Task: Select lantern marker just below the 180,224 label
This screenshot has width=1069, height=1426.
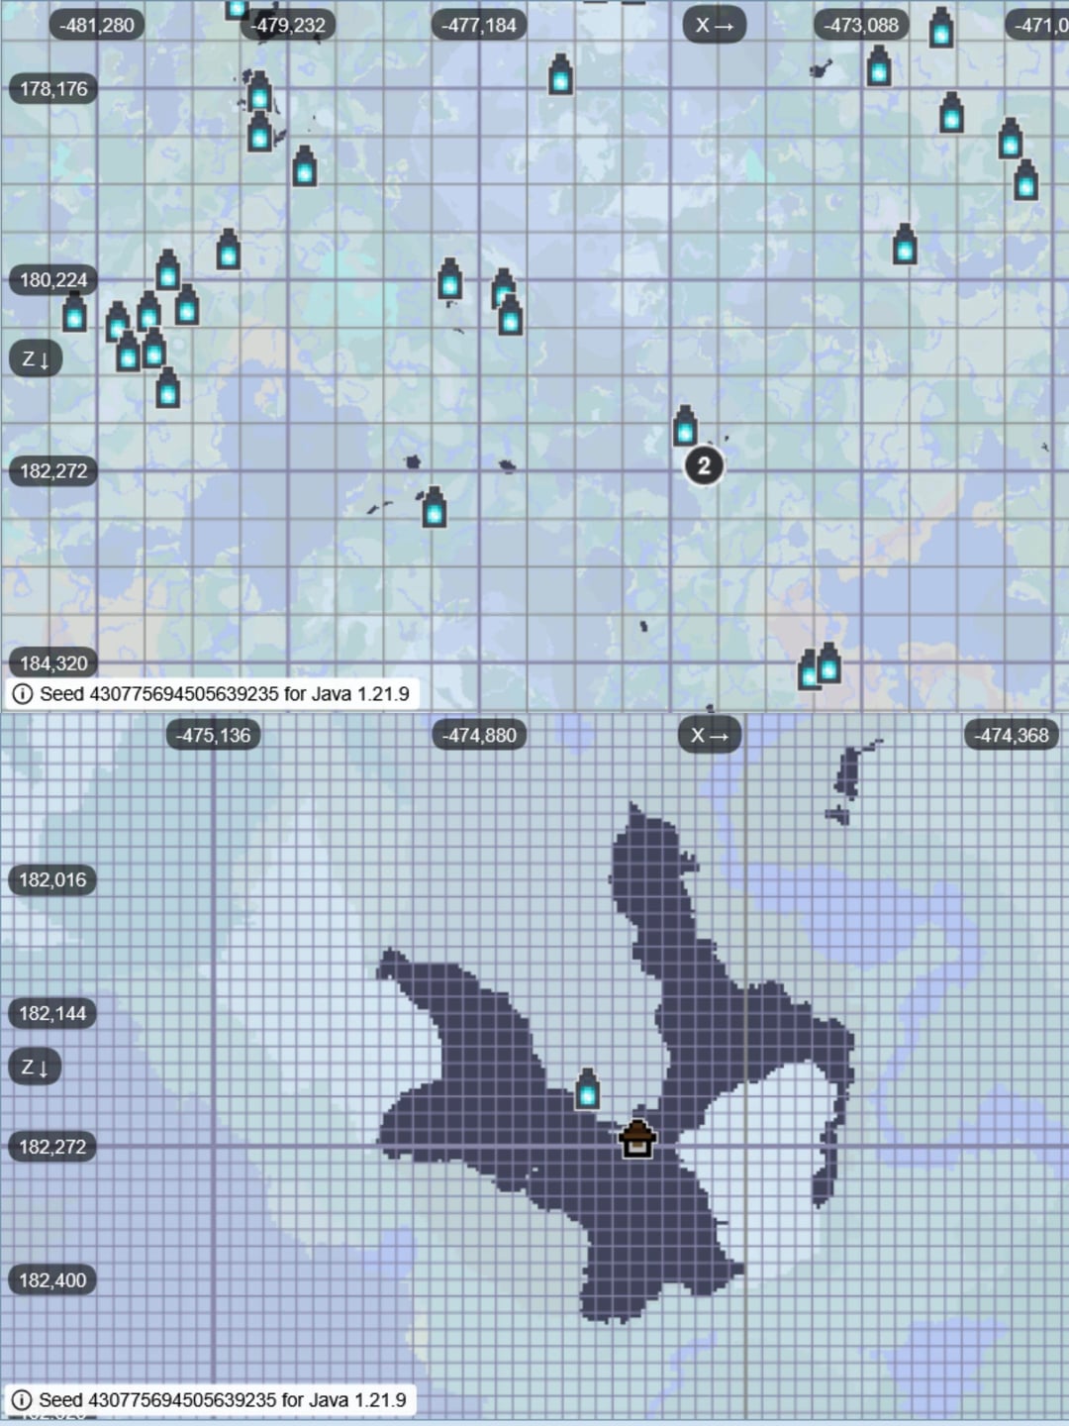Action: 74,314
